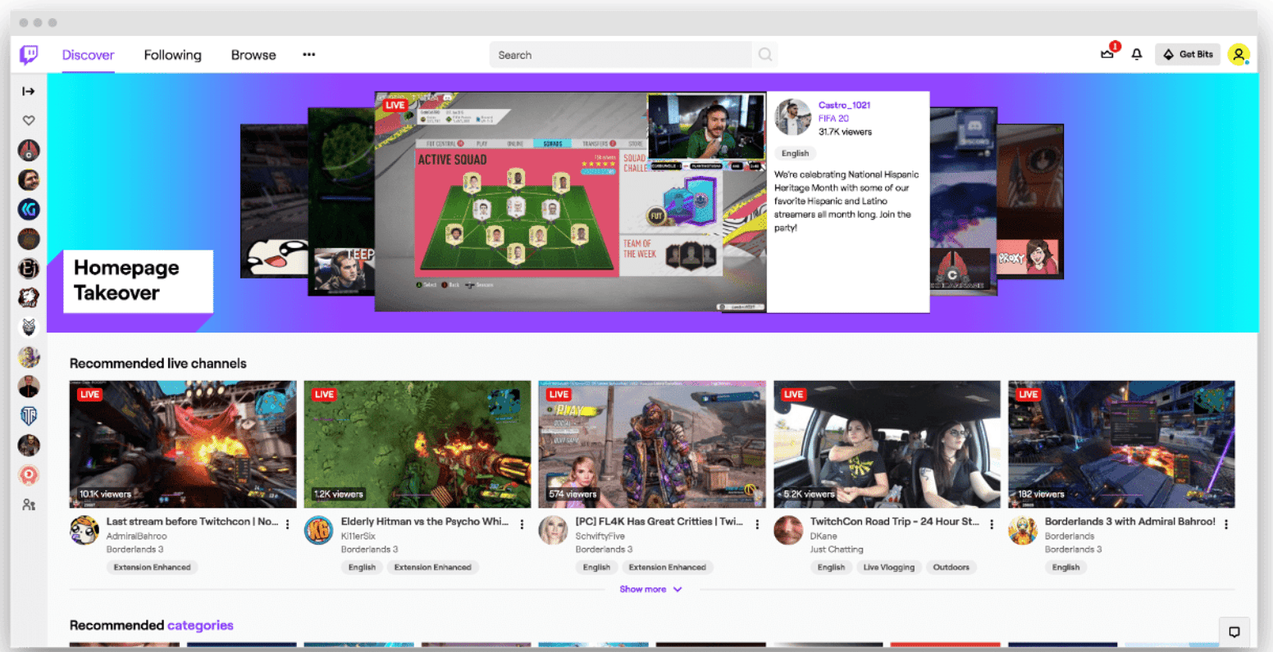Open SchviftyFive stream thumbnail with 574 viewers
Image resolution: width=1273 pixels, height=652 pixels.
[652, 444]
